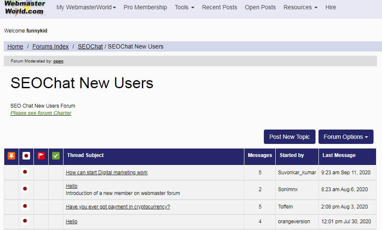Click the Started by column header
Image resolution: width=382 pixels, height=230 pixels.
pos(292,155)
